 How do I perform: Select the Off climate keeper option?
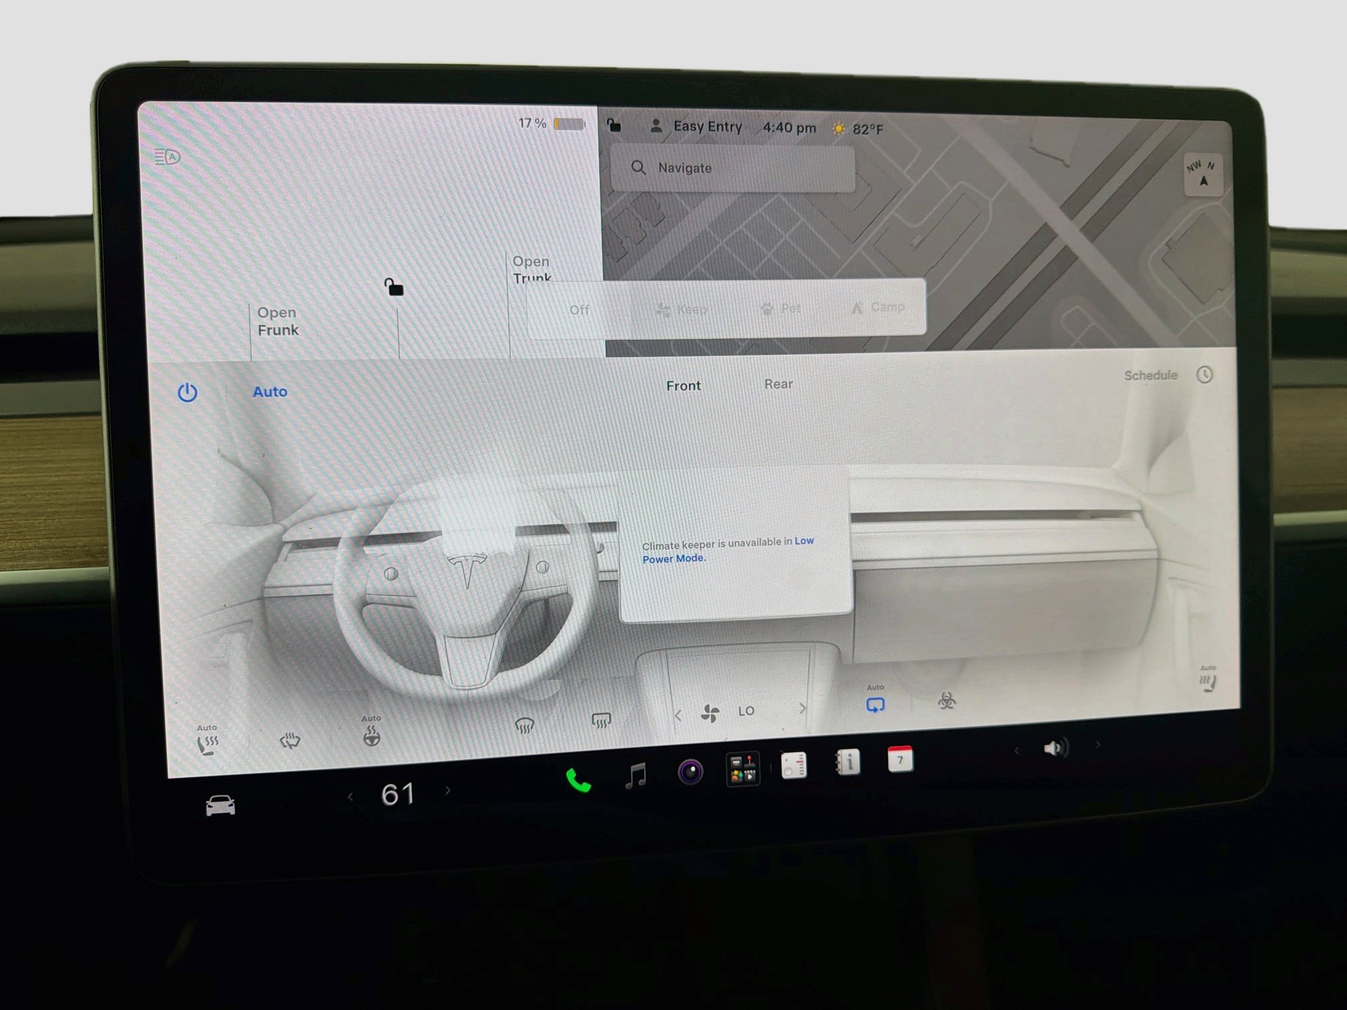[579, 310]
